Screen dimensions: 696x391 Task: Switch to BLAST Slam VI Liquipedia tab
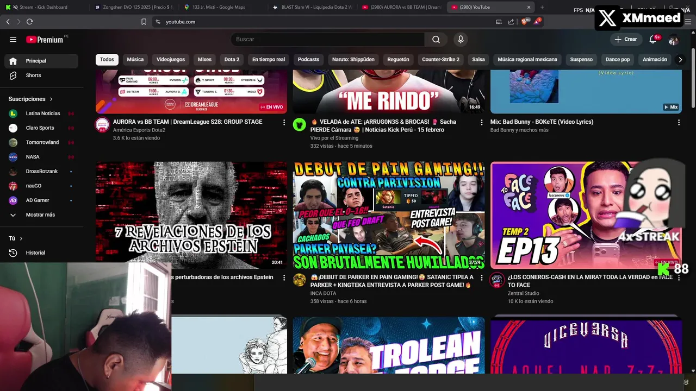313,7
